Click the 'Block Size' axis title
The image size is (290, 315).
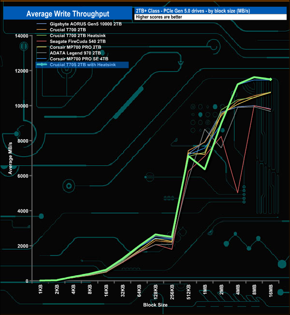[x=155, y=305]
